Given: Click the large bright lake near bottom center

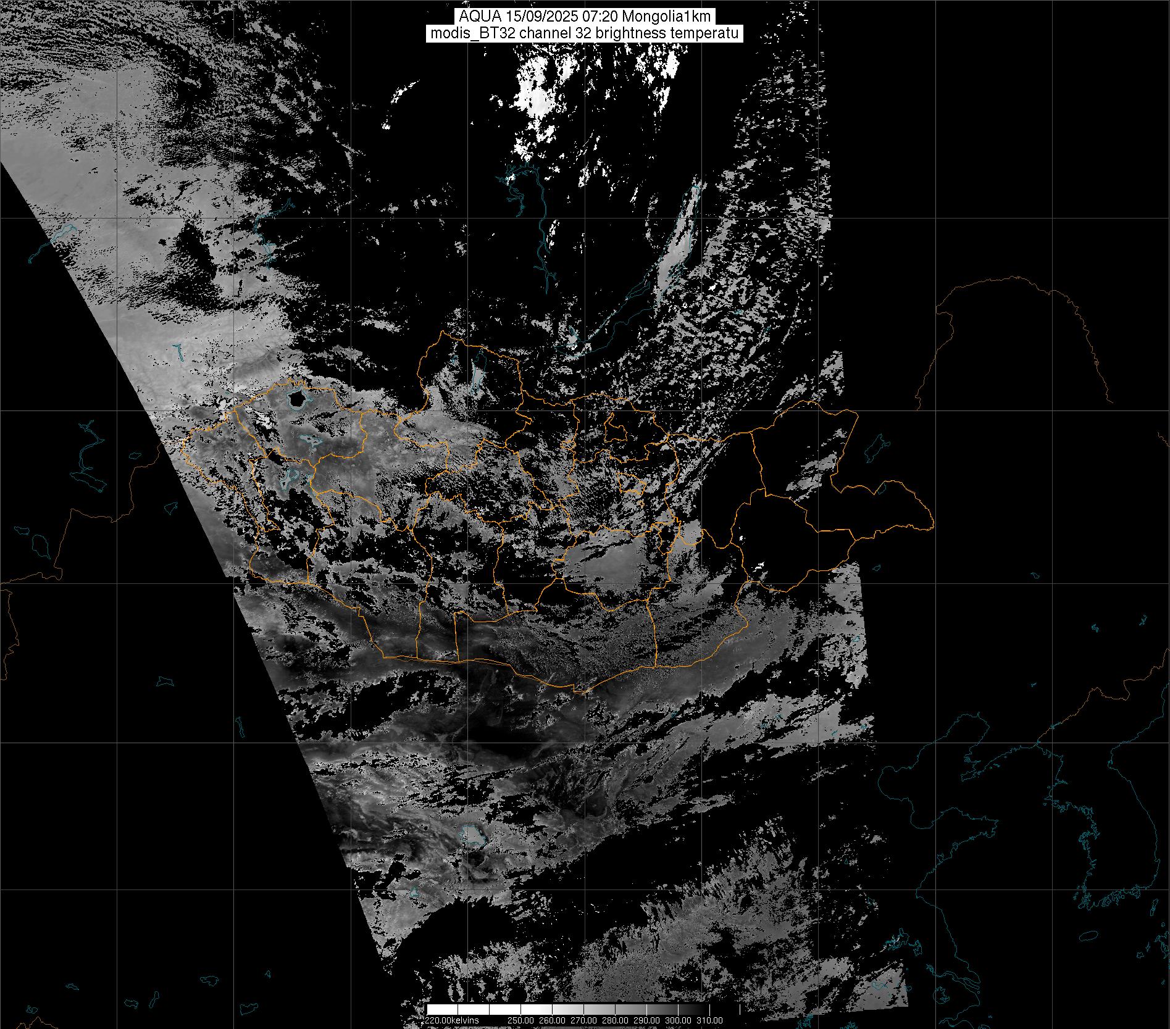Looking at the screenshot, I should tap(473, 836).
